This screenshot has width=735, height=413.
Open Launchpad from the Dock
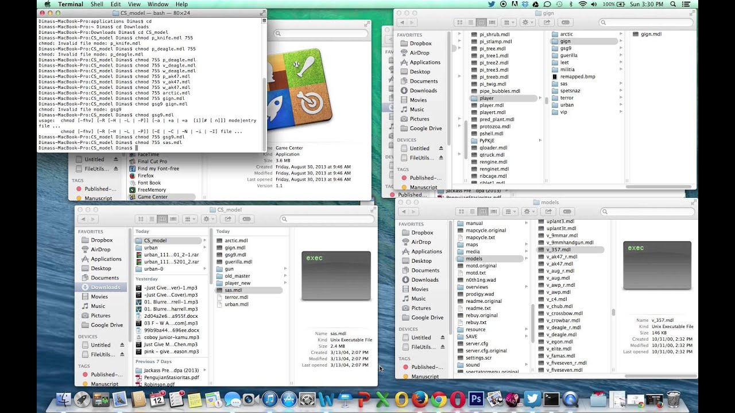pos(82,400)
